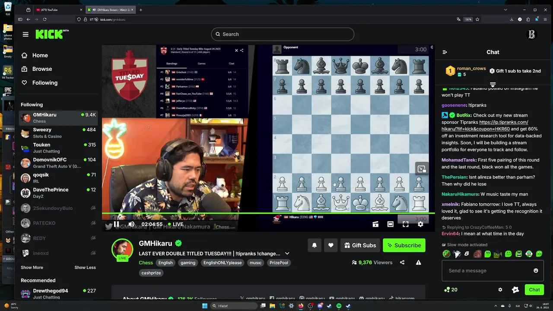The height and width of the screenshot is (311, 553).
Task: Collapse chat panel with header icon
Action: [445, 52]
